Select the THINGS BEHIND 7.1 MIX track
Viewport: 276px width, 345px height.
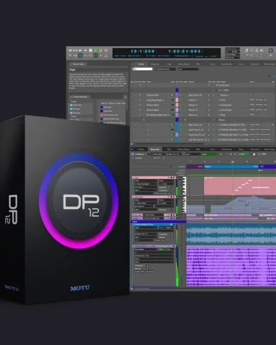coord(233,130)
